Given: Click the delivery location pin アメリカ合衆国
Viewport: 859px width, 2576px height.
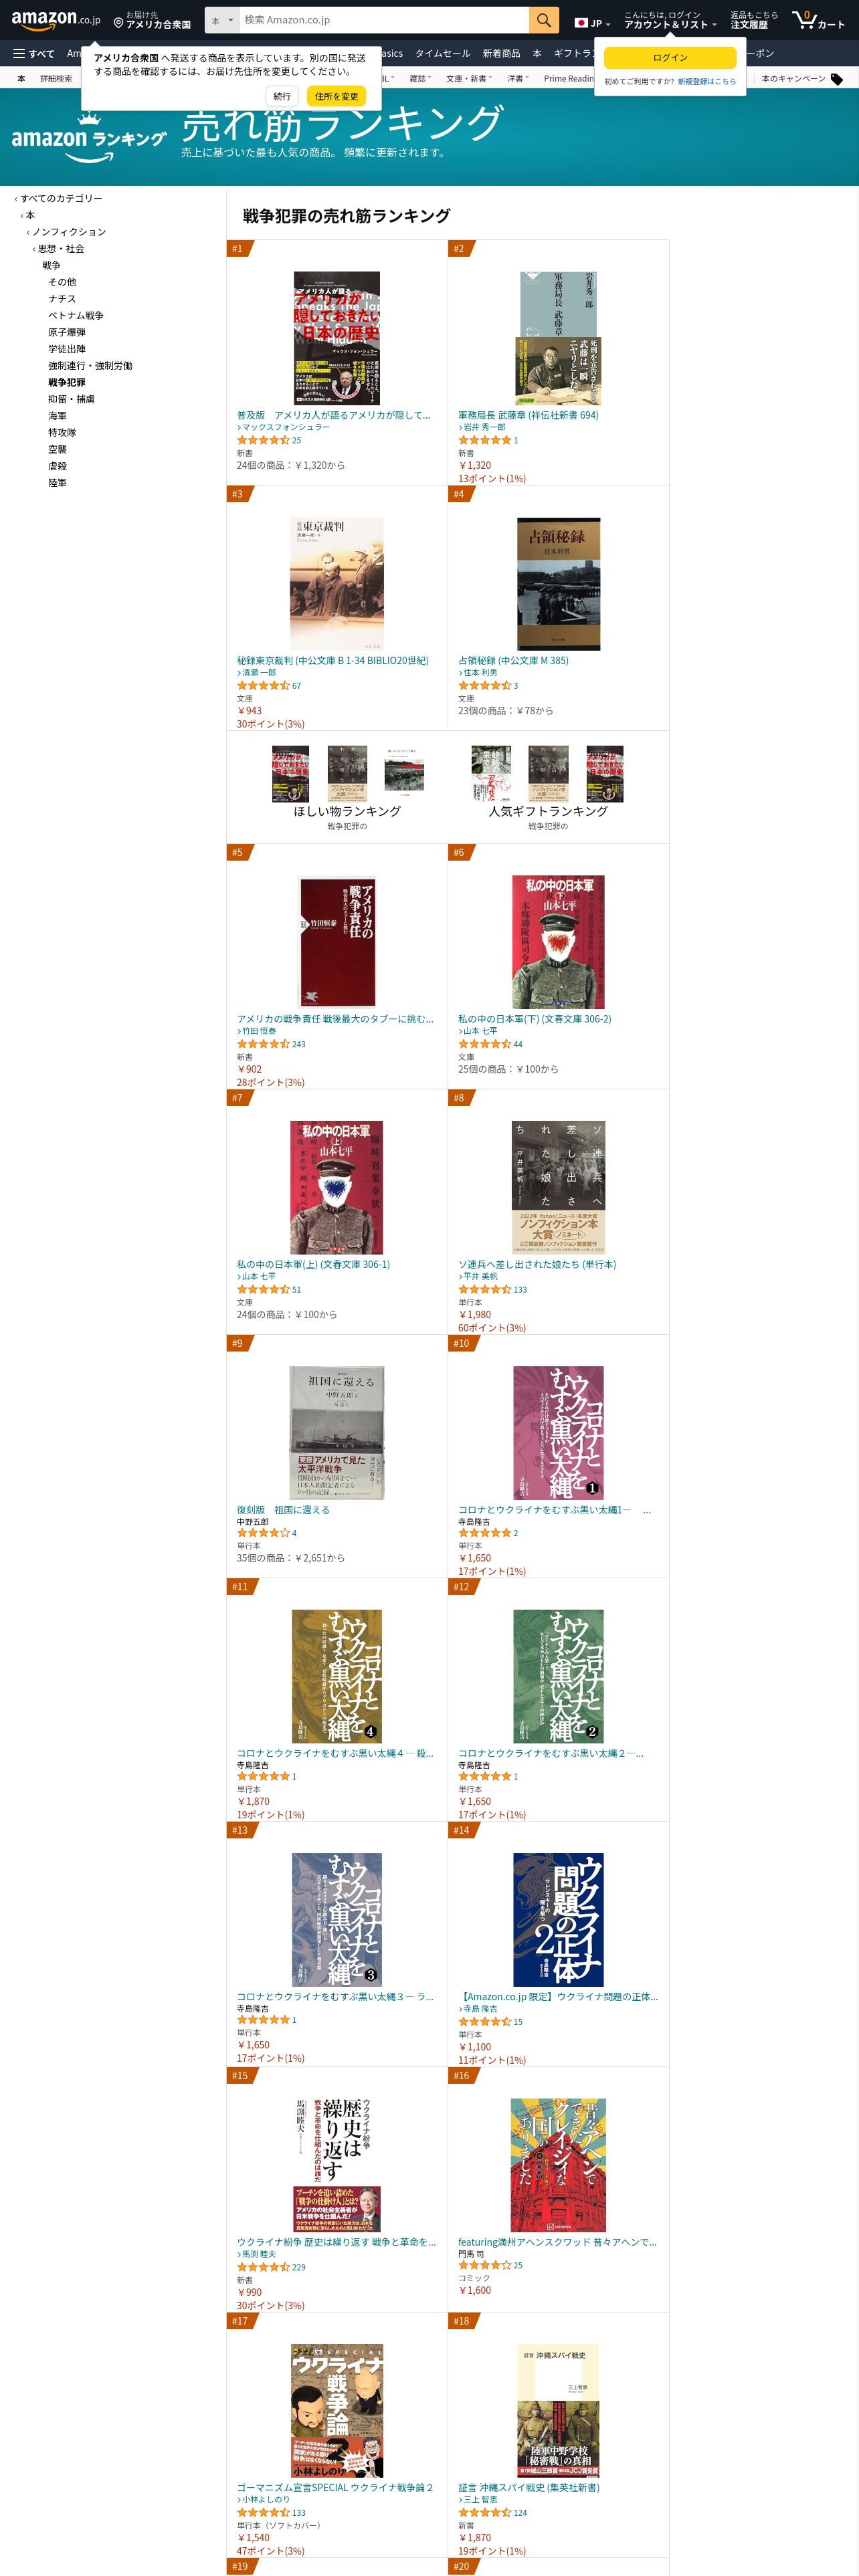Looking at the screenshot, I should pyautogui.click(x=152, y=20).
